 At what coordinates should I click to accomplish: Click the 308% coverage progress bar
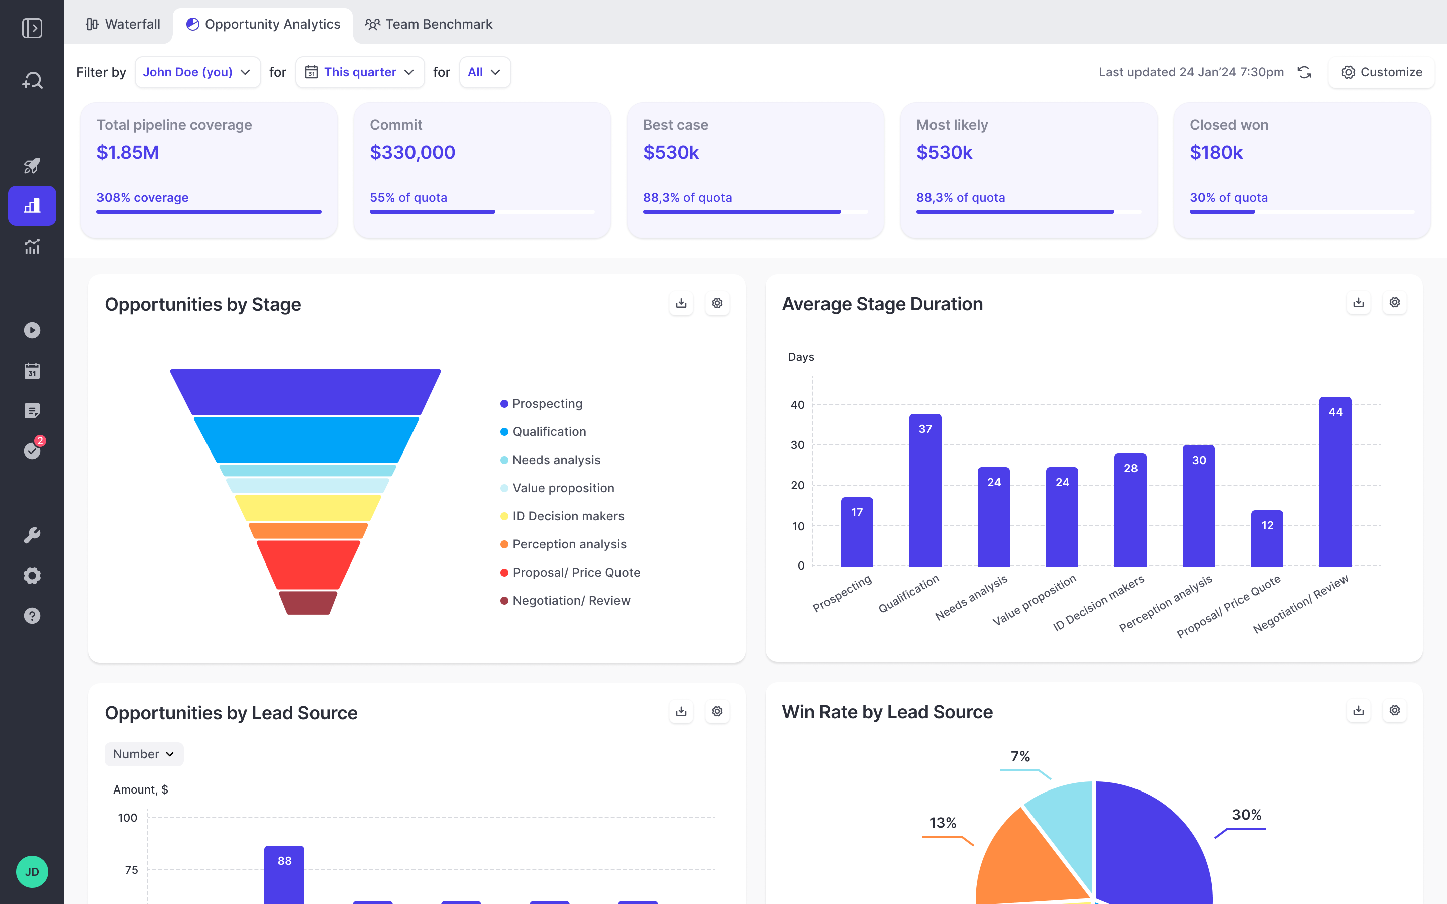tap(209, 211)
